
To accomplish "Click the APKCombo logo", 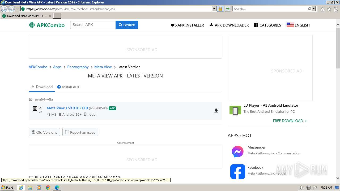I will 47,25.
